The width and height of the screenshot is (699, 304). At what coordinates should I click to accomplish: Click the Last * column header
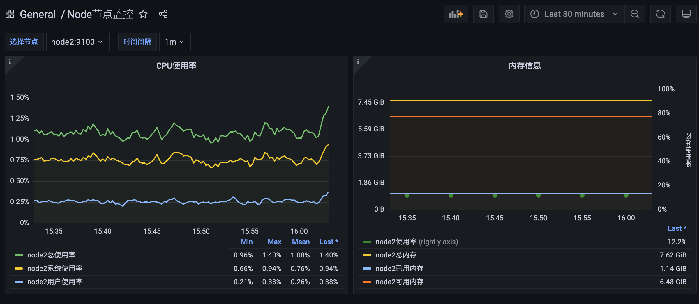(x=329, y=242)
